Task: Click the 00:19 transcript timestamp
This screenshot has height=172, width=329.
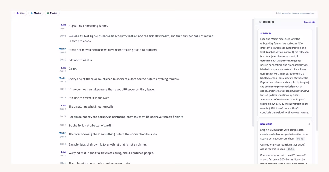Action: point(63,89)
